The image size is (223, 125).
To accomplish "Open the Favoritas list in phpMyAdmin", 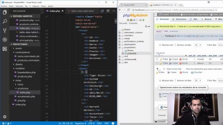I will click(133, 23).
